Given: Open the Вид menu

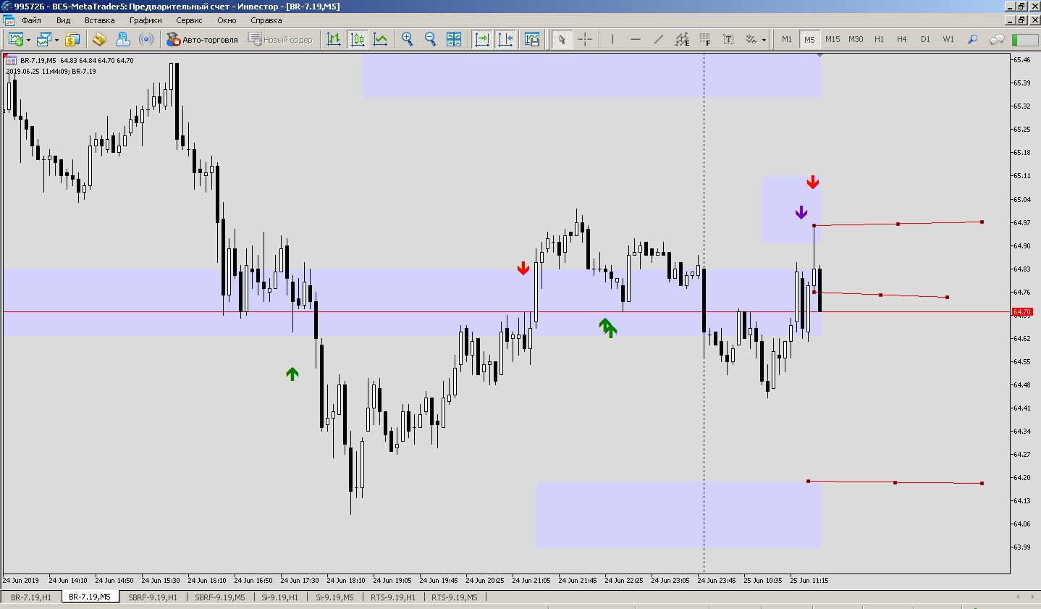Looking at the screenshot, I should click(63, 20).
